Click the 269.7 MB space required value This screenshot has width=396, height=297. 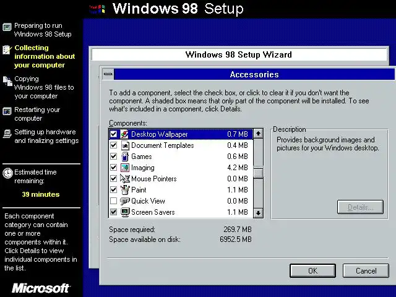pyautogui.click(x=238, y=230)
